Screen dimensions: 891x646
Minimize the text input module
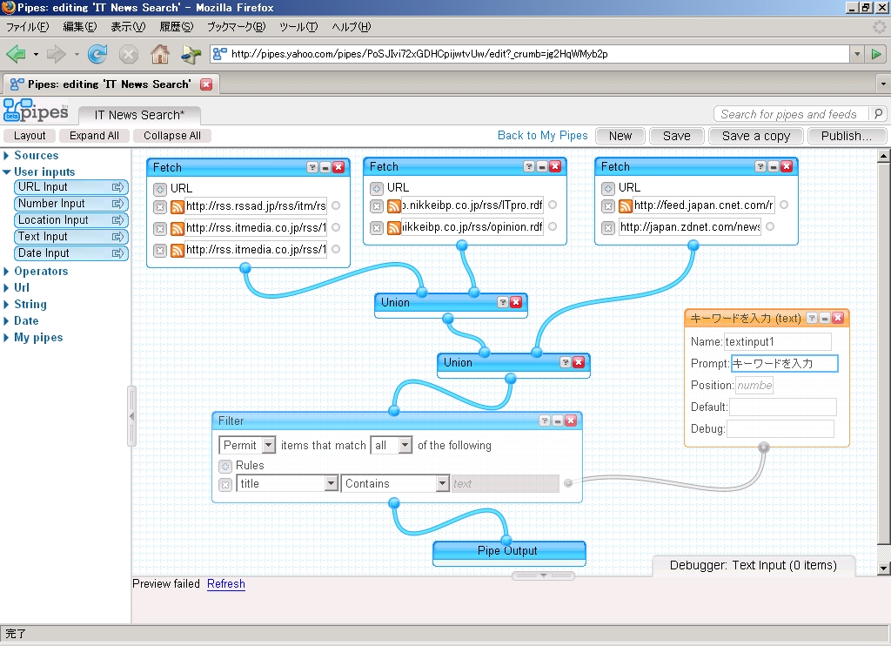825,319
